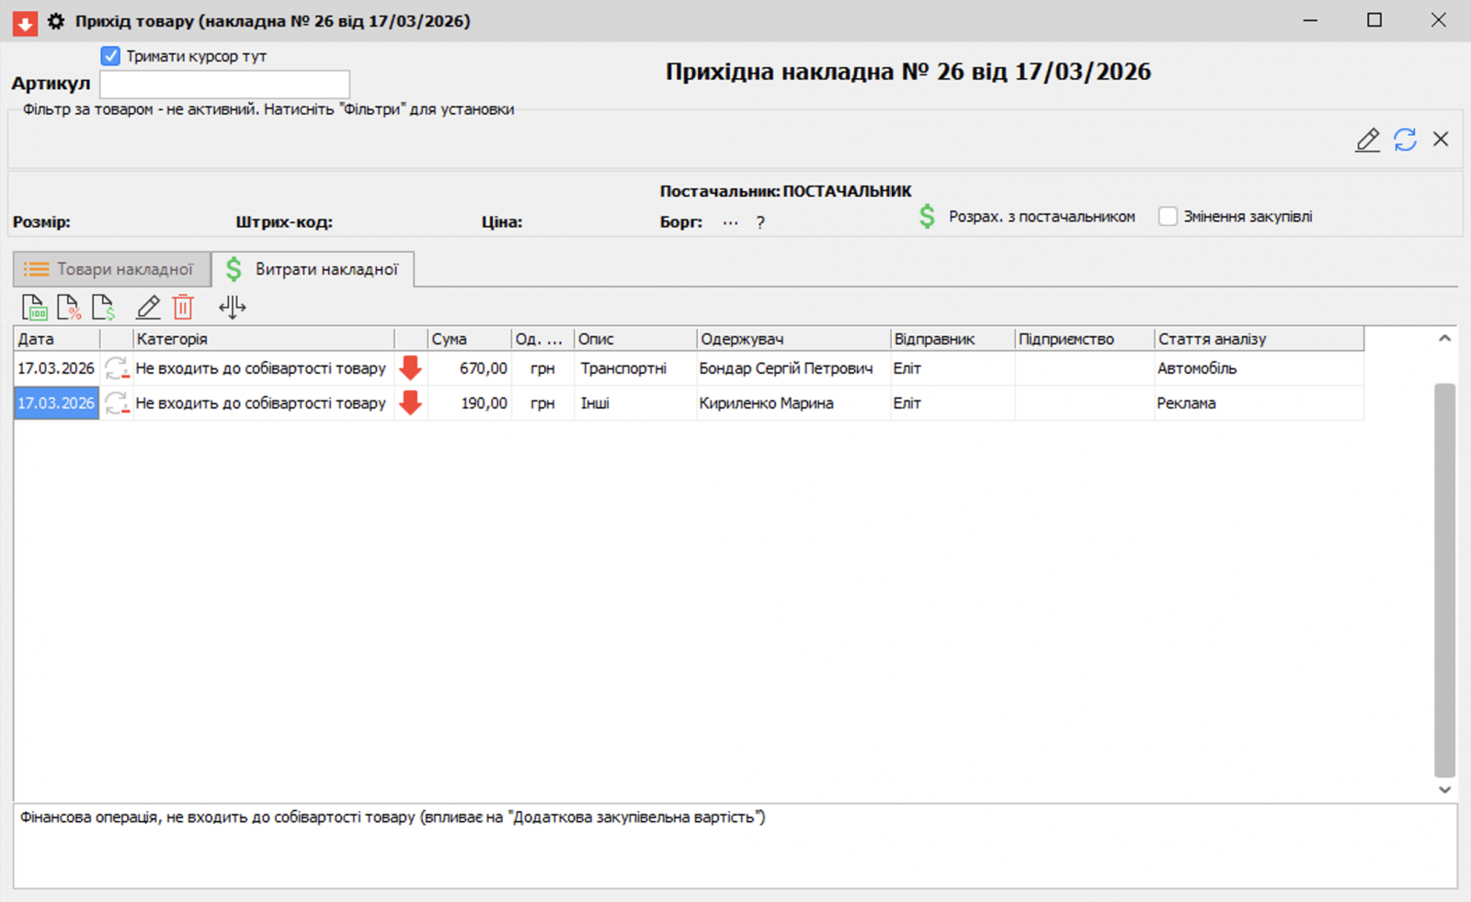Refresh the filter with the blue refresh icon
The image size is (1471, 902).
(x=1405, y=140)
